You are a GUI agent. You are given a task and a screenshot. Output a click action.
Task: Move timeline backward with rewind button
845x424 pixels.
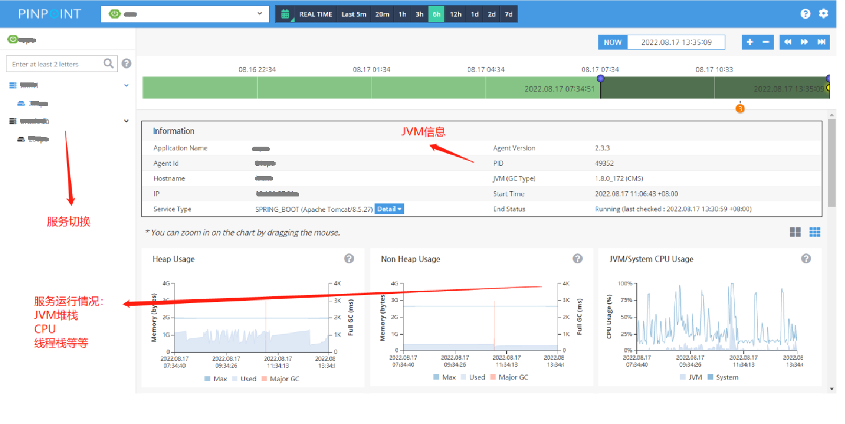coord(788,42)
